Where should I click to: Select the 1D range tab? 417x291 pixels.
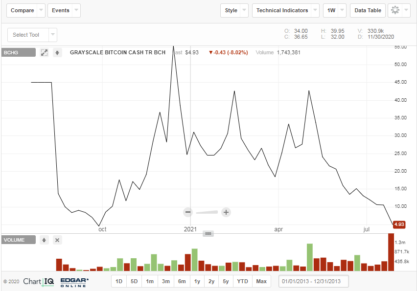pyautogui.click(x=119, y=281)
